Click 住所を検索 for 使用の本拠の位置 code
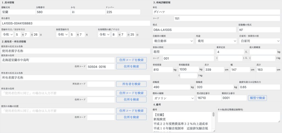 pyautogui.click(x=131, y=117)
